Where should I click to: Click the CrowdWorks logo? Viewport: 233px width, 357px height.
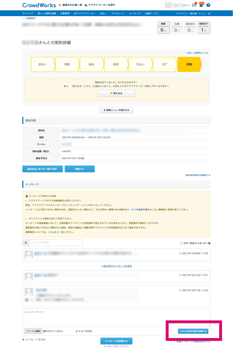point(39,5)
